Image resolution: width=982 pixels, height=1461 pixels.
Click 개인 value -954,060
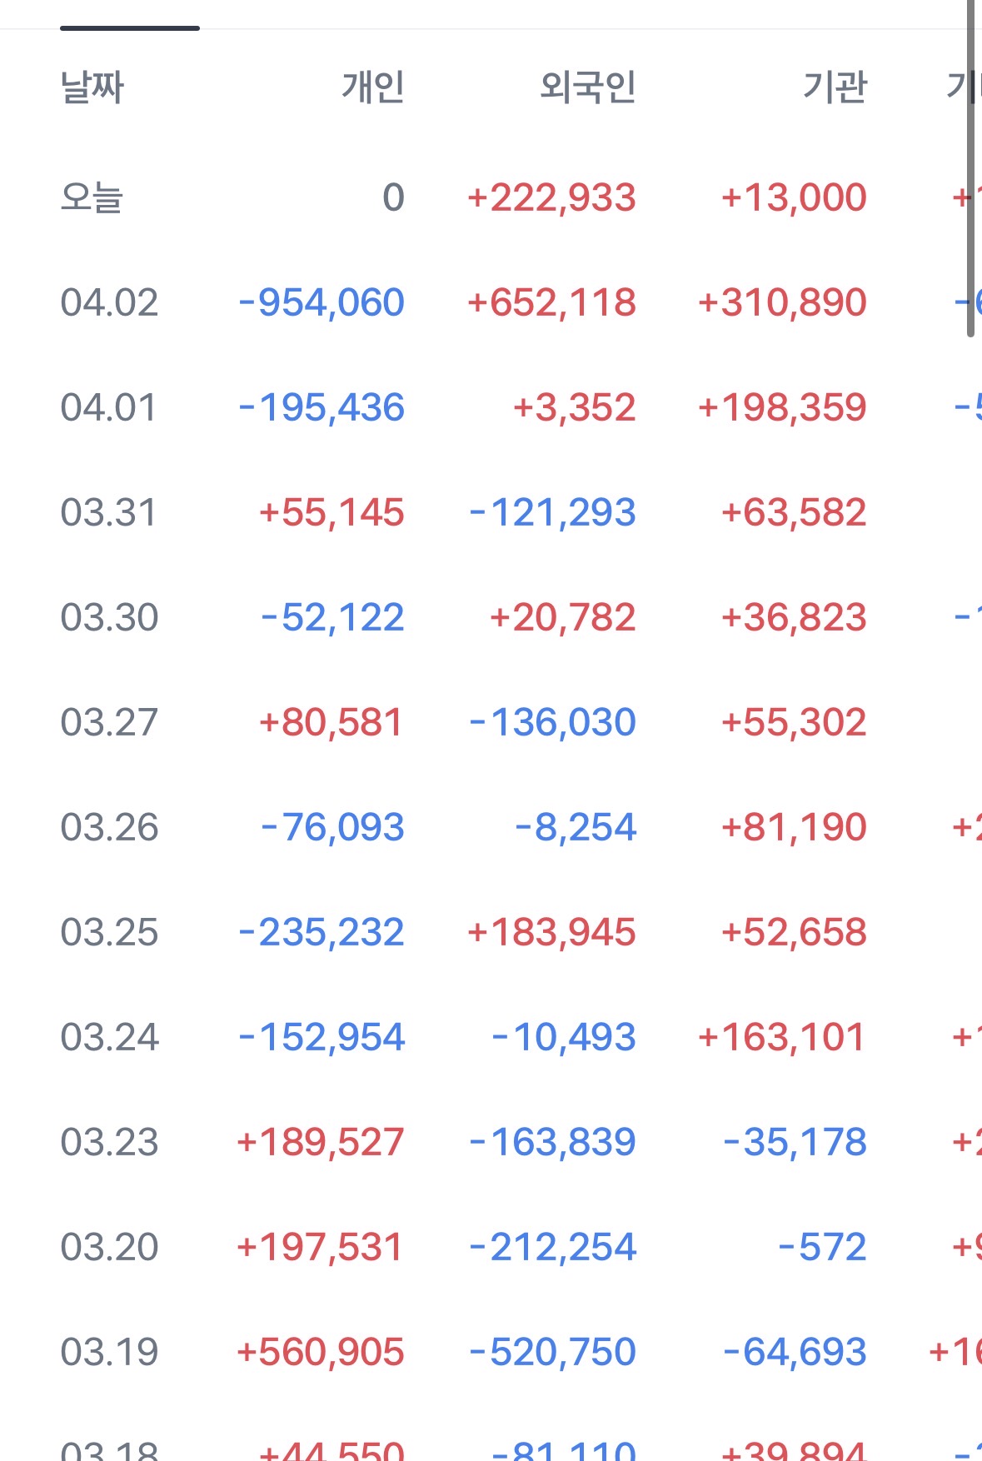pos(322,302)
